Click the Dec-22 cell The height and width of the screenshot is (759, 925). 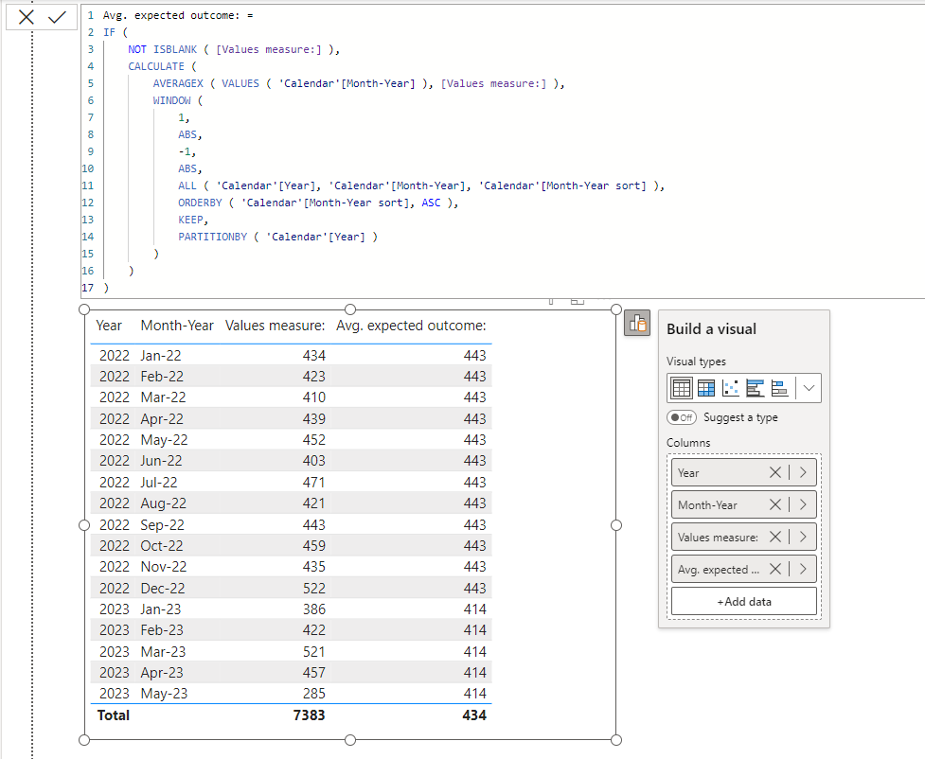[x=162, y=588]
